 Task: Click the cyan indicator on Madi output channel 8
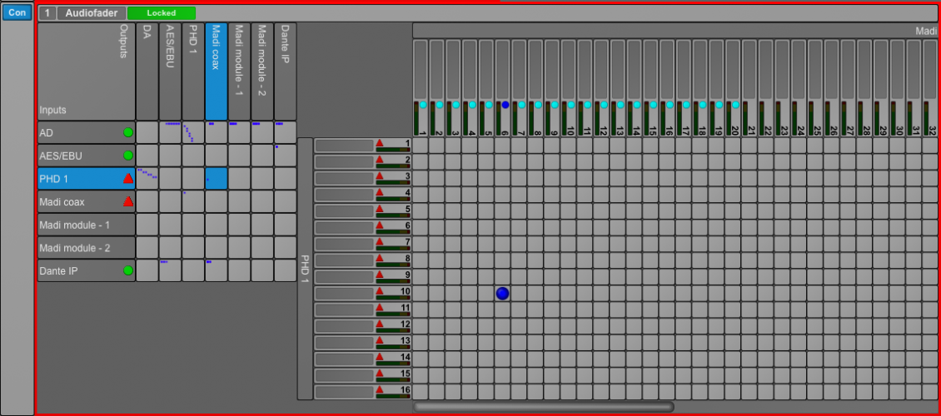(538, 105)
